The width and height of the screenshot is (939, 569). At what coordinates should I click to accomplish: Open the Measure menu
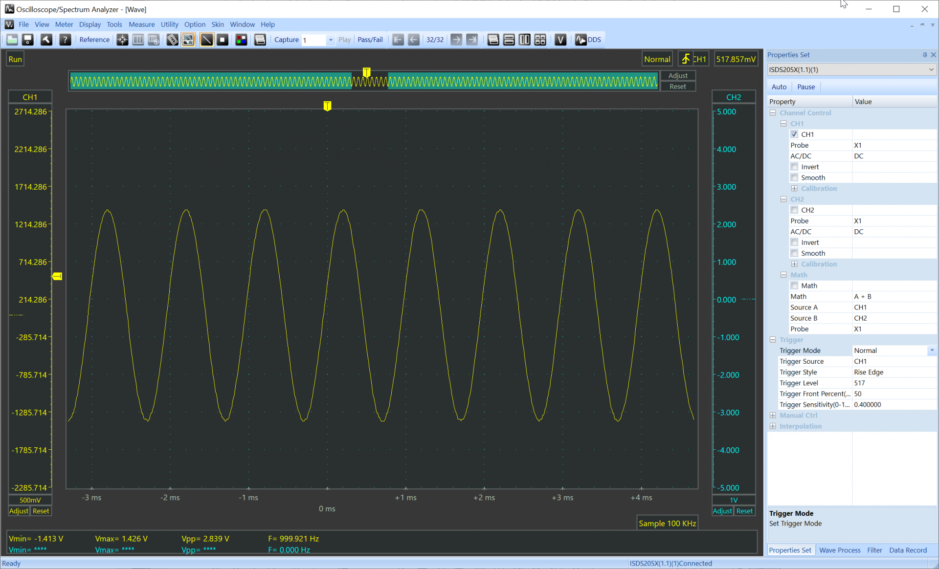pos(141,24)
